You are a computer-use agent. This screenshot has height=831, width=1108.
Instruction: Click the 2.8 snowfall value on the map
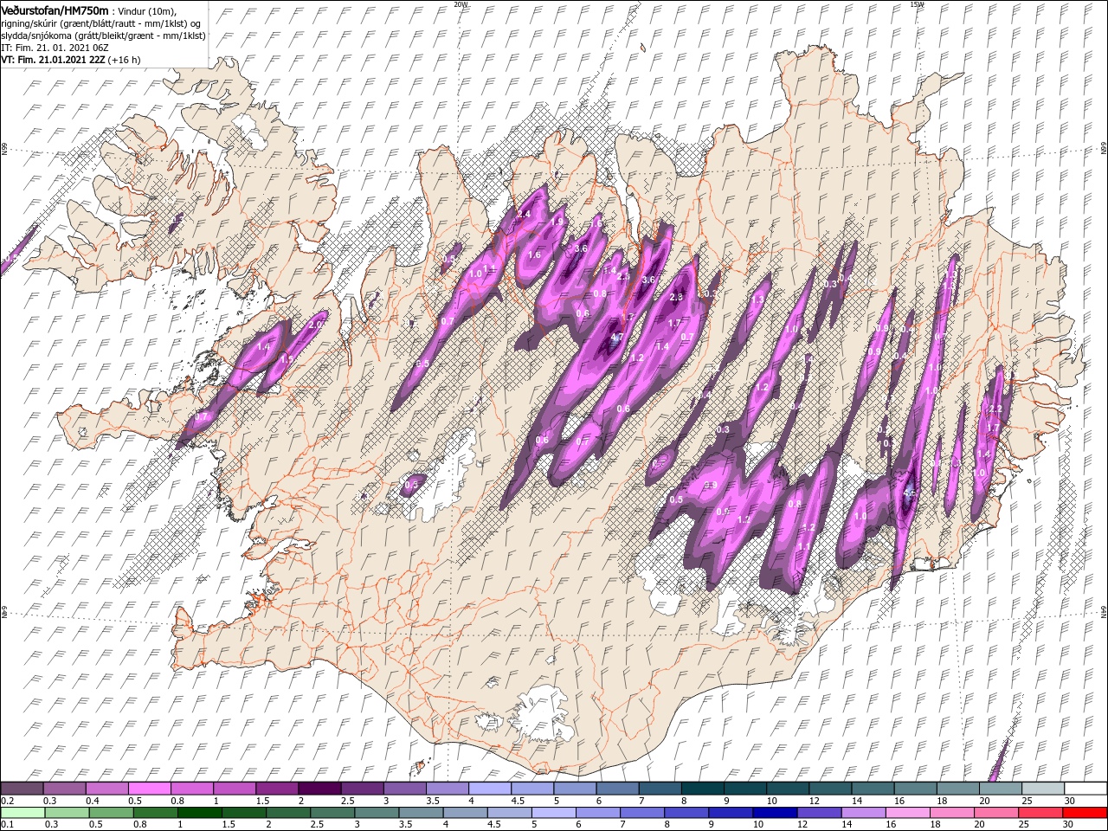point(677,297)
